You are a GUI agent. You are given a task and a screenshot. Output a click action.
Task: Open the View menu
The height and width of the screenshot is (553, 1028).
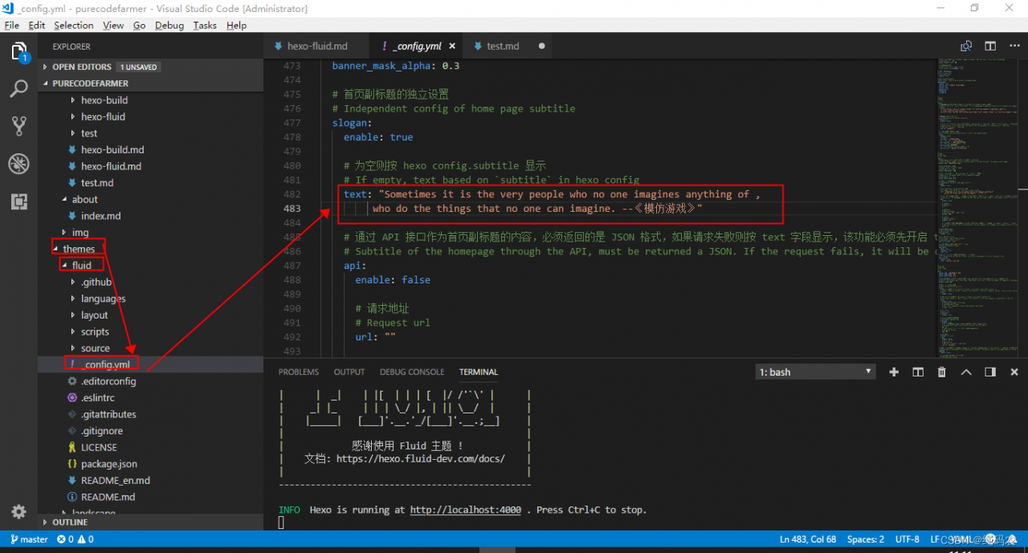pyautogui.click(x=113, y=25)
